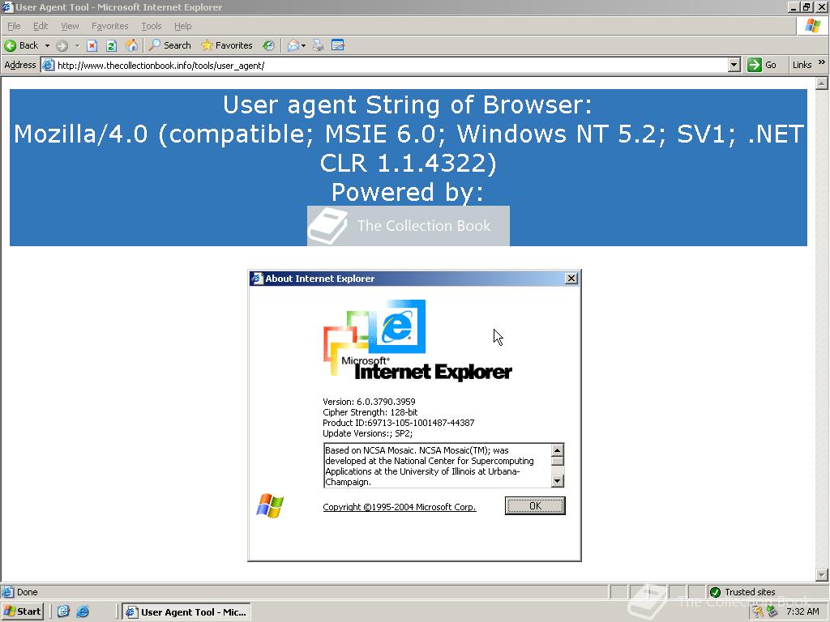
Task: Expand the Links toolbar chevron
Action: (822, 62)
